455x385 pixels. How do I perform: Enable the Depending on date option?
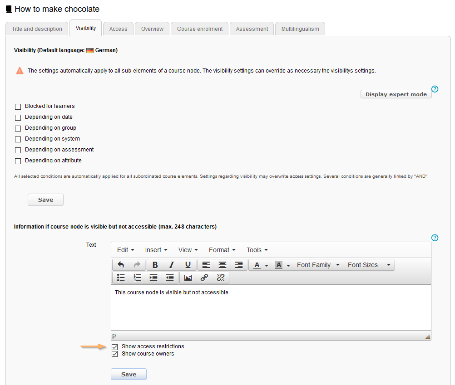tap(18, 117)
